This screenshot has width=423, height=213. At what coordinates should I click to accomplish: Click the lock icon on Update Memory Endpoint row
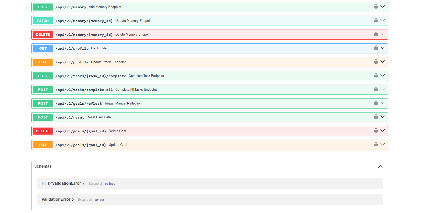click(x=376, y=20)
